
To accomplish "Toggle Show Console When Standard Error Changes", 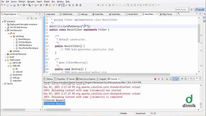I will pyautogui.click(x=177, y=79).
